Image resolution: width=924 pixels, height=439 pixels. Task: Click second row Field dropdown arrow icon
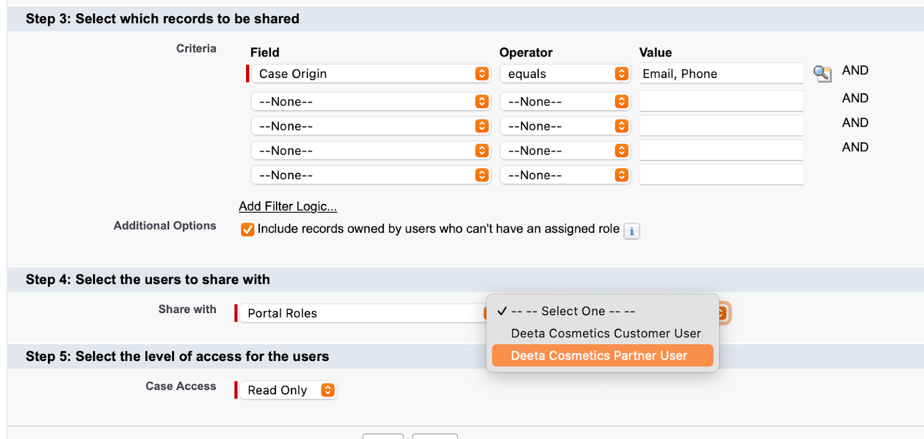(x=482, y=102)
